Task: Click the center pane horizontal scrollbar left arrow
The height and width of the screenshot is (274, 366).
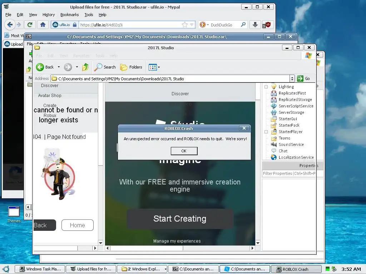Action: 107,248
